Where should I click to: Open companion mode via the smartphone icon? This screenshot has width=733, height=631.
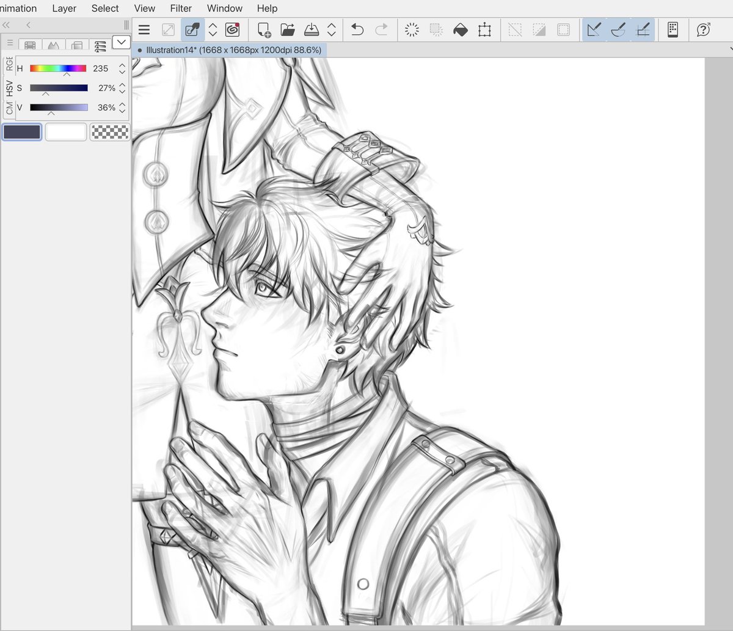pos(674,29)
